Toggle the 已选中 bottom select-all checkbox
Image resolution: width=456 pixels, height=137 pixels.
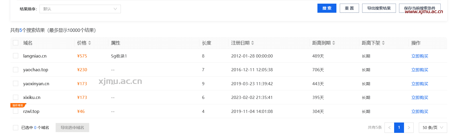tap(16, 128)
